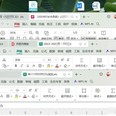Zoom out in the PDF window toolbar
116x116 pixels.
(31, 33)
